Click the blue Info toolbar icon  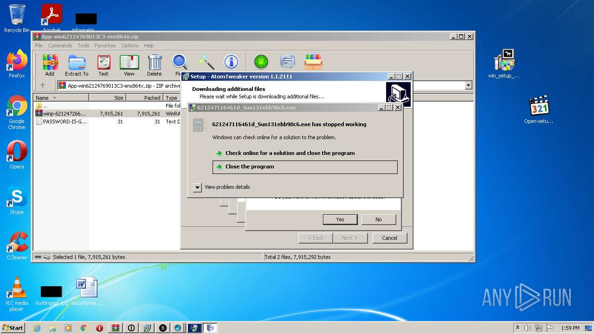(231, 62)
